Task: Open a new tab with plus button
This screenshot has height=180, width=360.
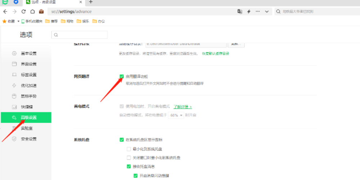Action: coord(91,2)
